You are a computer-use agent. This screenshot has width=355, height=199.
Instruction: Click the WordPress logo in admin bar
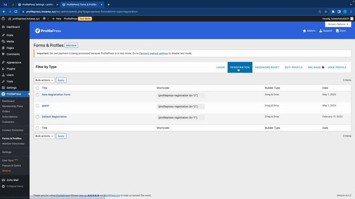click(3, 19)
